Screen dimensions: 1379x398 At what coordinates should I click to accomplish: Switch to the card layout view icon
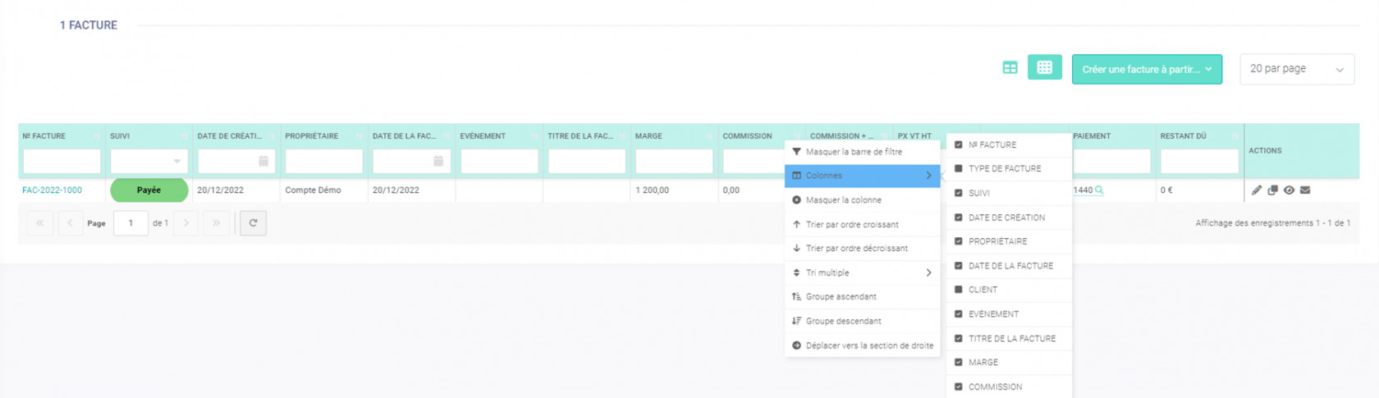pos(1010,68)
